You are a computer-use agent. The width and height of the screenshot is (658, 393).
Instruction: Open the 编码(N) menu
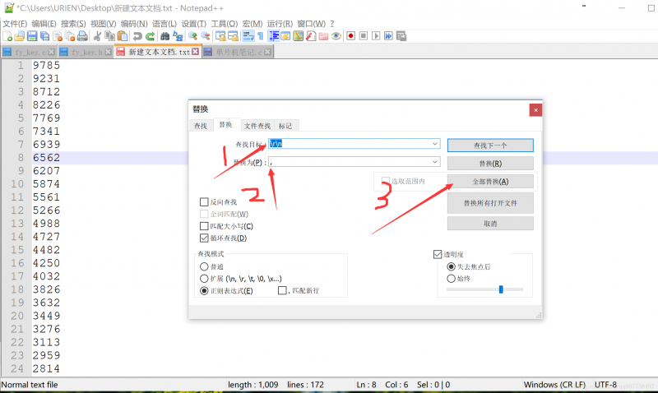(x=134, y=24)
